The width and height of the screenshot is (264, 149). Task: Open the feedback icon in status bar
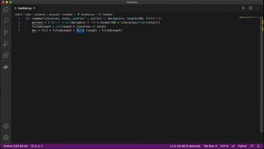point(252,146)
